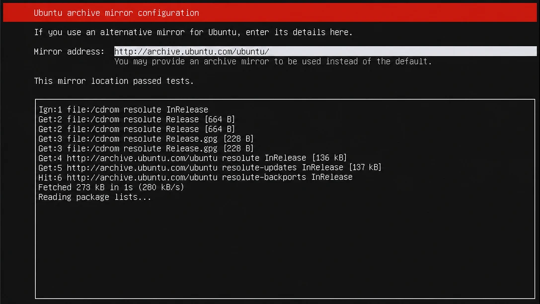Image resolution: width=540 pixels, height=304 pixels.
Task: Click the 'If you use an alternative mirror' instruction
Action: (193, 32)
